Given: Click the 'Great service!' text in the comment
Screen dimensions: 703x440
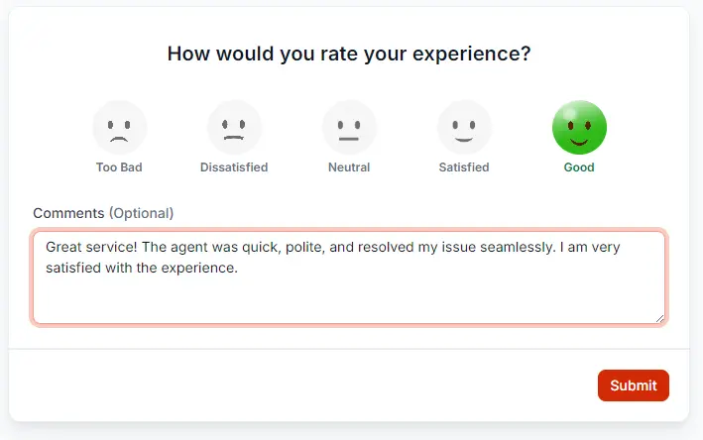Looking at the screenshot, I should [91, 247].
